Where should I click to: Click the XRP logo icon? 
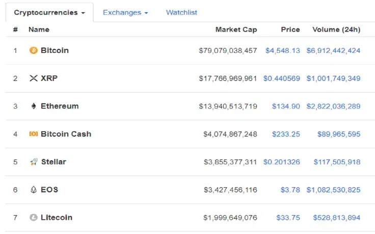[34, 78]
